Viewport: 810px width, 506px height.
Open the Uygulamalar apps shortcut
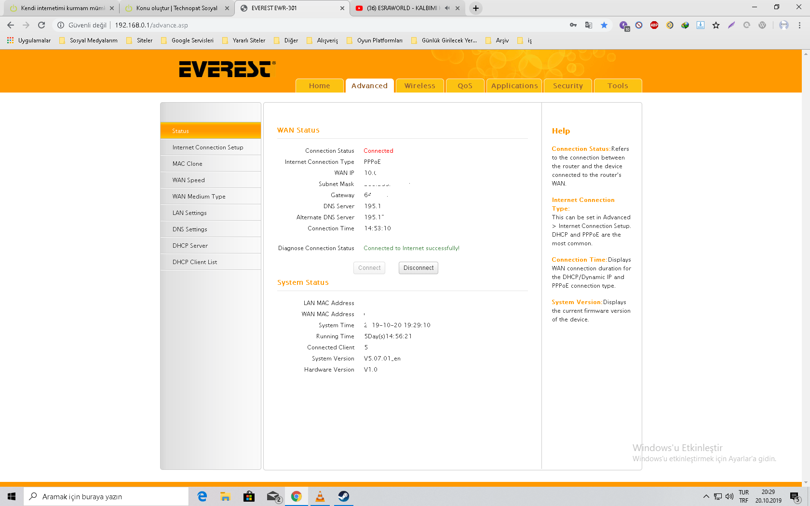(x=29, y=40)
